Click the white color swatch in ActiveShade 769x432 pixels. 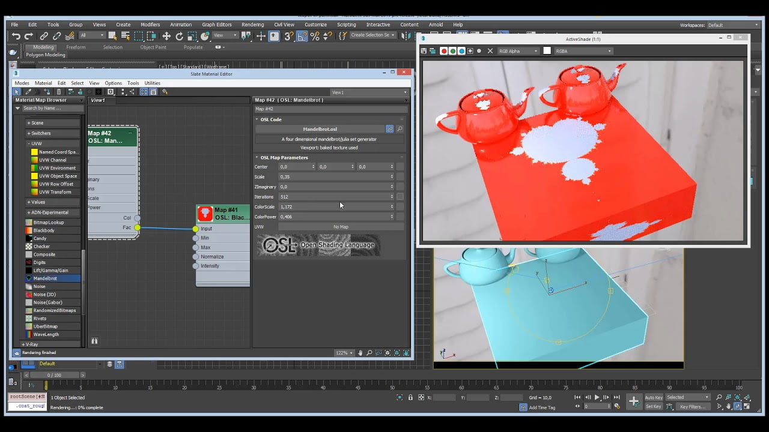point(547,51)
